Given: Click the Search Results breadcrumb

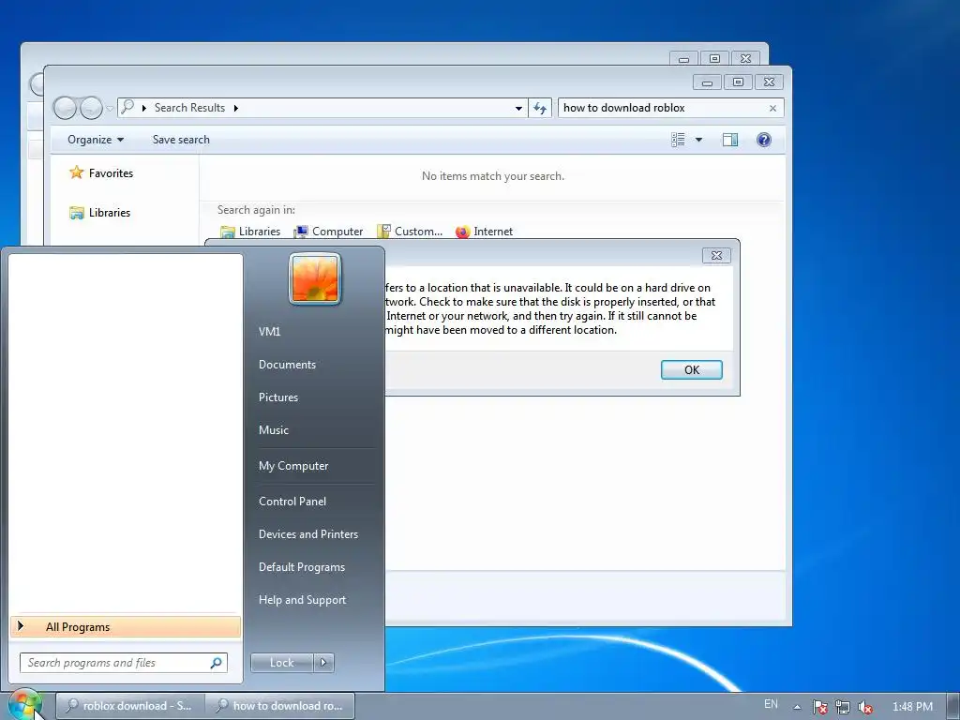Looking at the screenshot, I should pos(189,108).
